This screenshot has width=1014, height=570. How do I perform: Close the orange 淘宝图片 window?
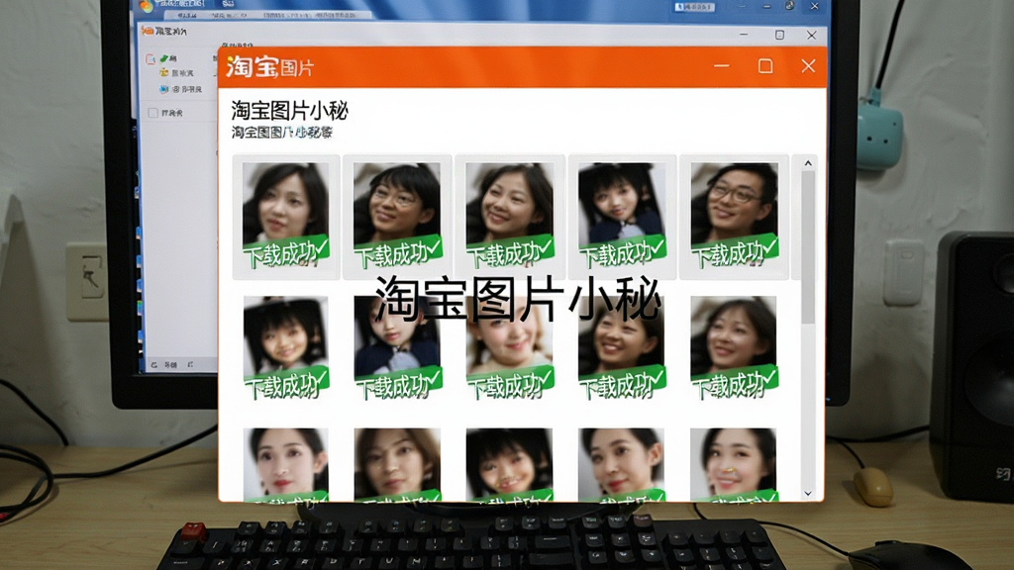pos(808,65)
